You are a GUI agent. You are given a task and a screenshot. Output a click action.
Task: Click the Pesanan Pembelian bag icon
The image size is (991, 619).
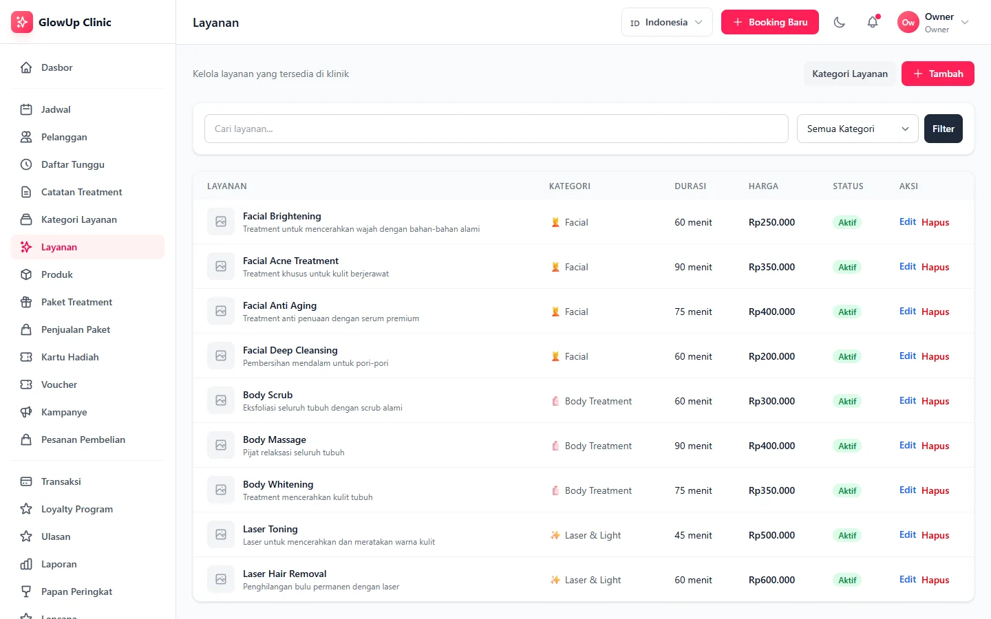[x=26, y=439]
